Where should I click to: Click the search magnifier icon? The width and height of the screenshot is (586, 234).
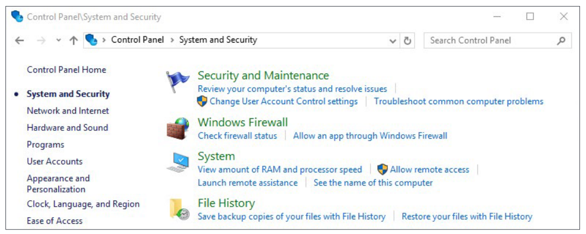pos(561,40)
